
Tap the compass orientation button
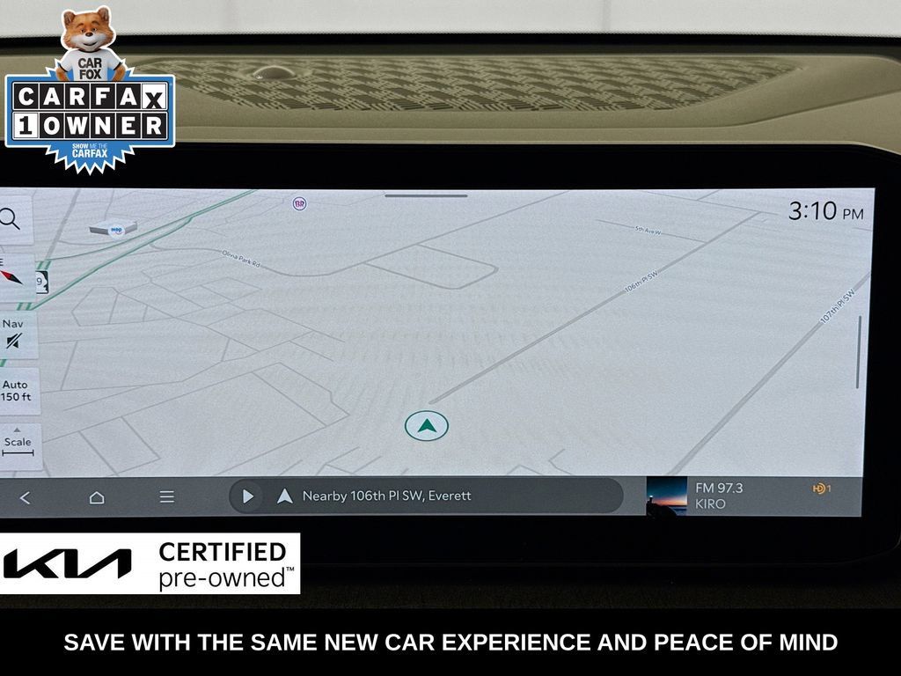point(11,277)
